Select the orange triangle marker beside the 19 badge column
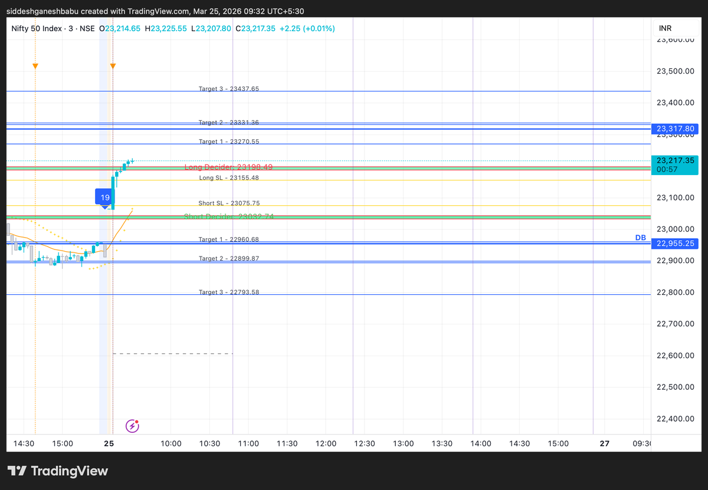Screen dimensions: 708x490 tap(113, 66)
